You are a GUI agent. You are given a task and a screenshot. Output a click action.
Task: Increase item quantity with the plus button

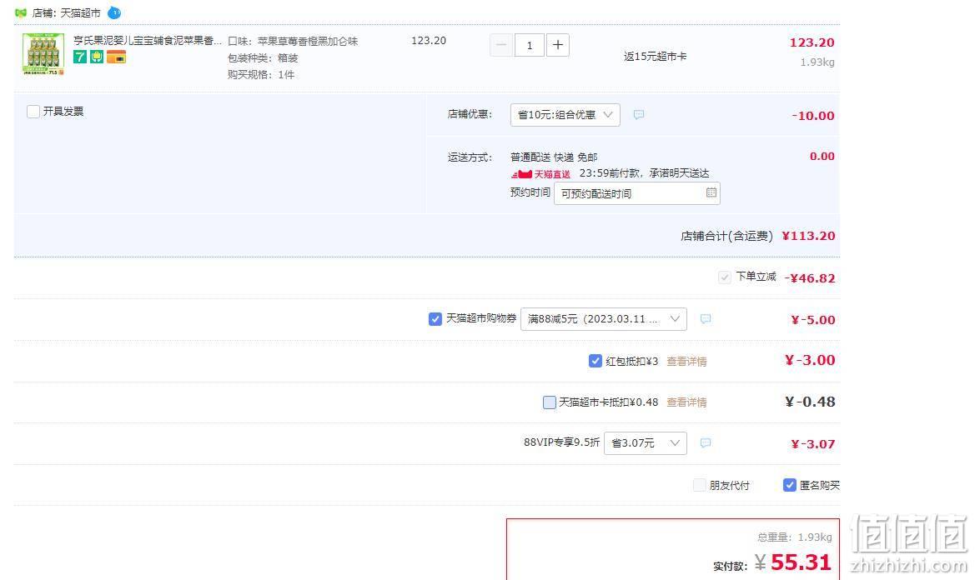point(558,45)
